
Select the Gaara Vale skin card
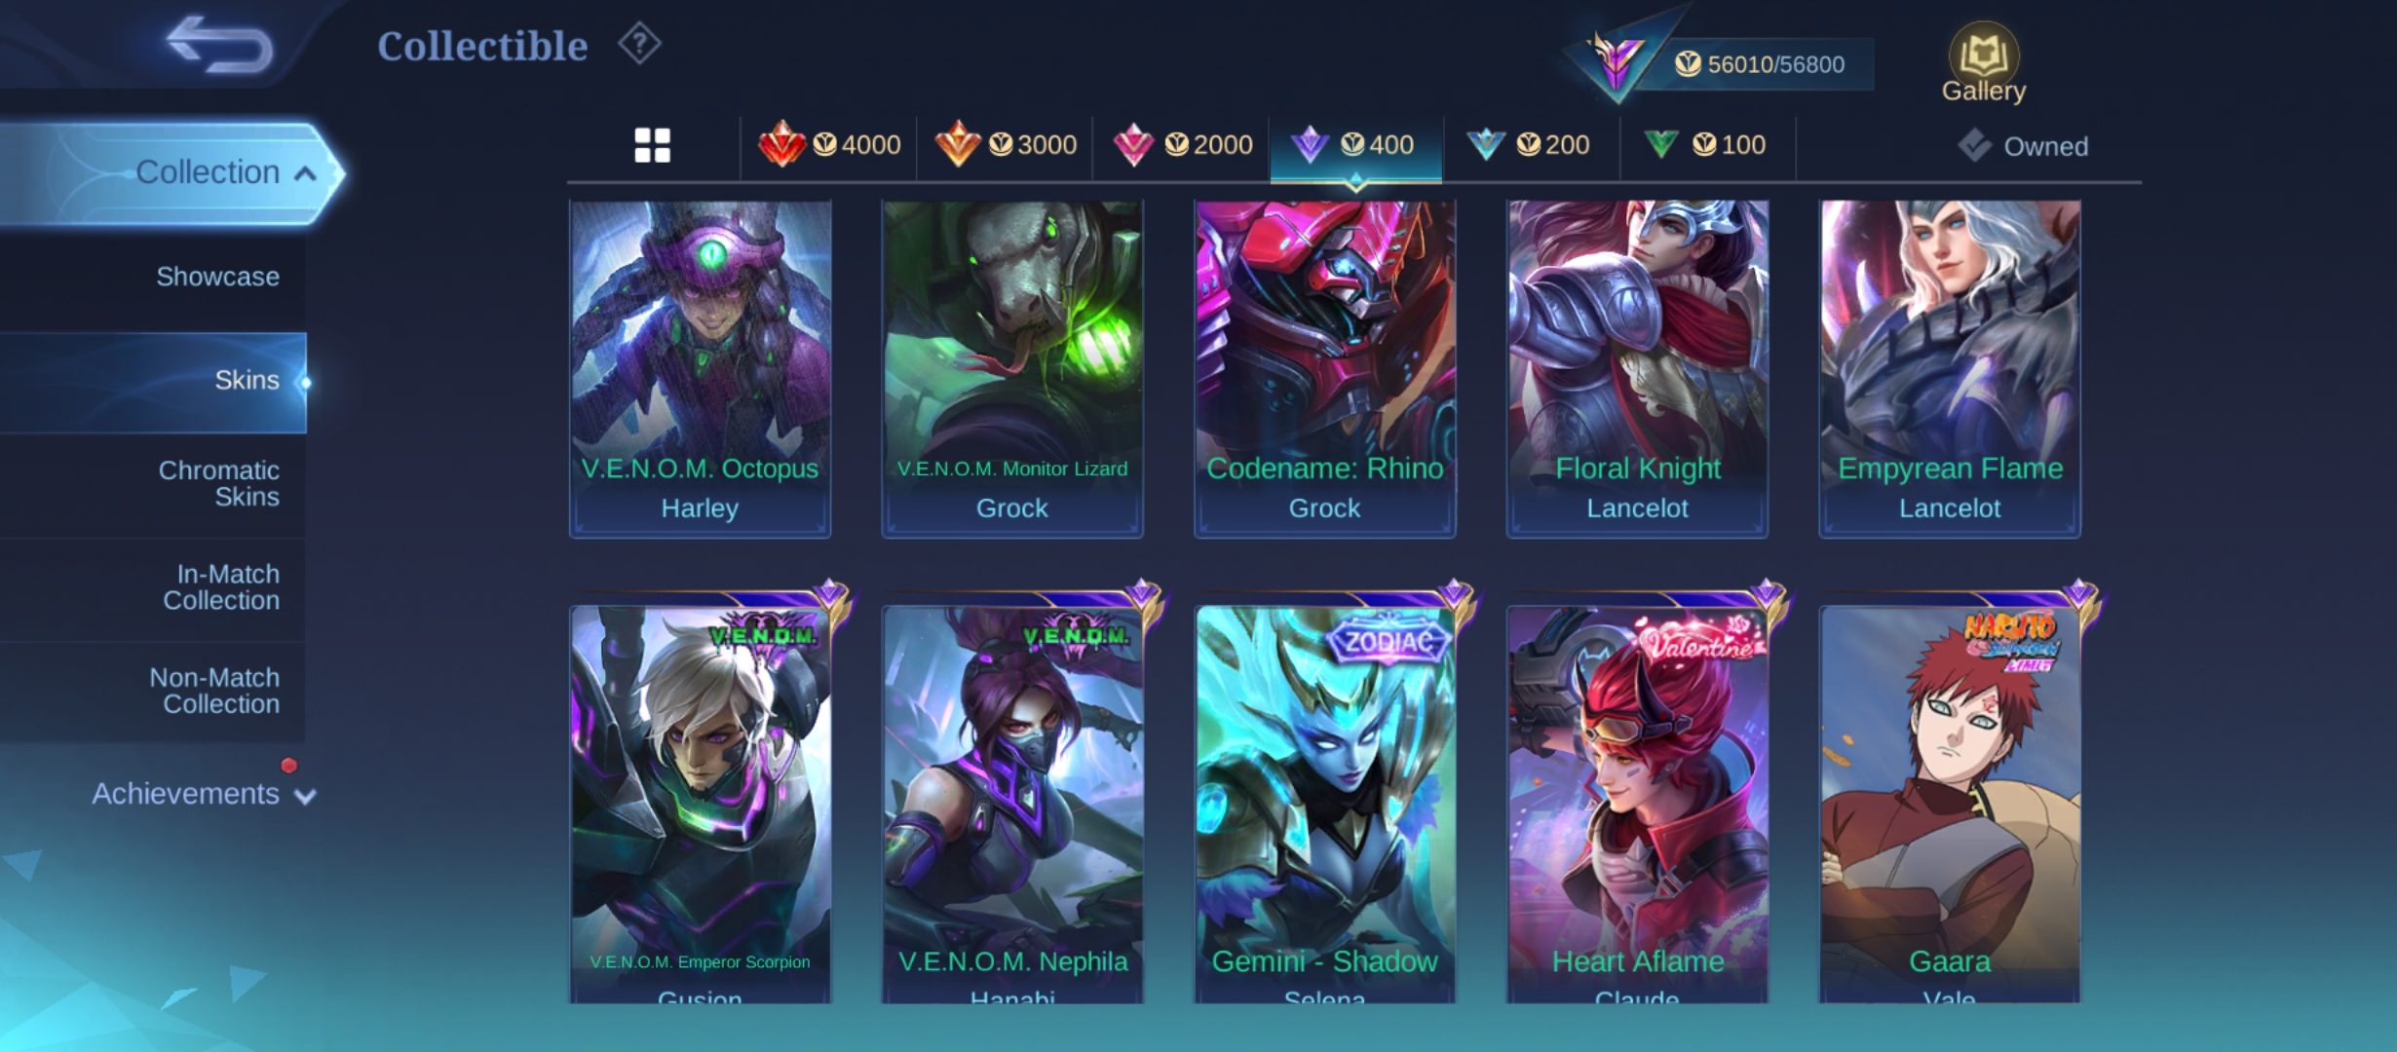1950,804
